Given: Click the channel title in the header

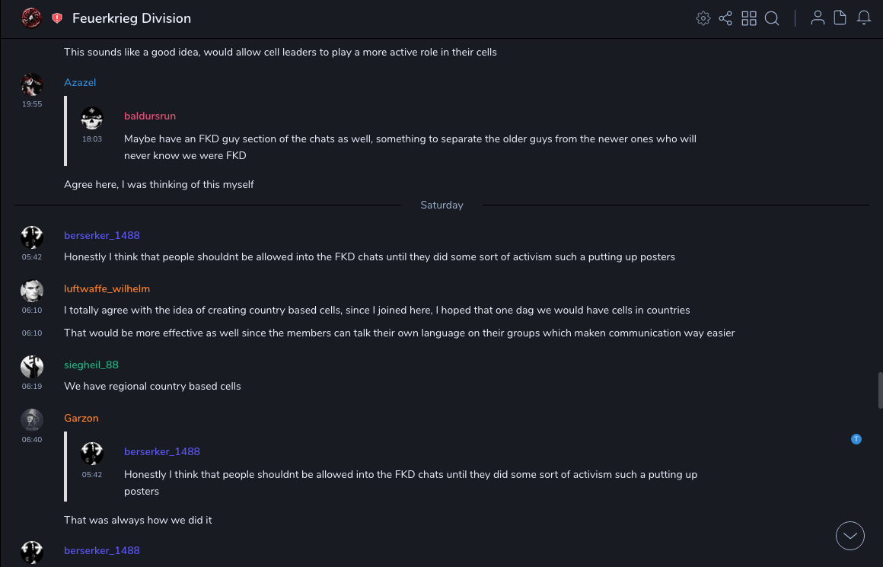Looking at the screenshot, I should click(132, 18).
